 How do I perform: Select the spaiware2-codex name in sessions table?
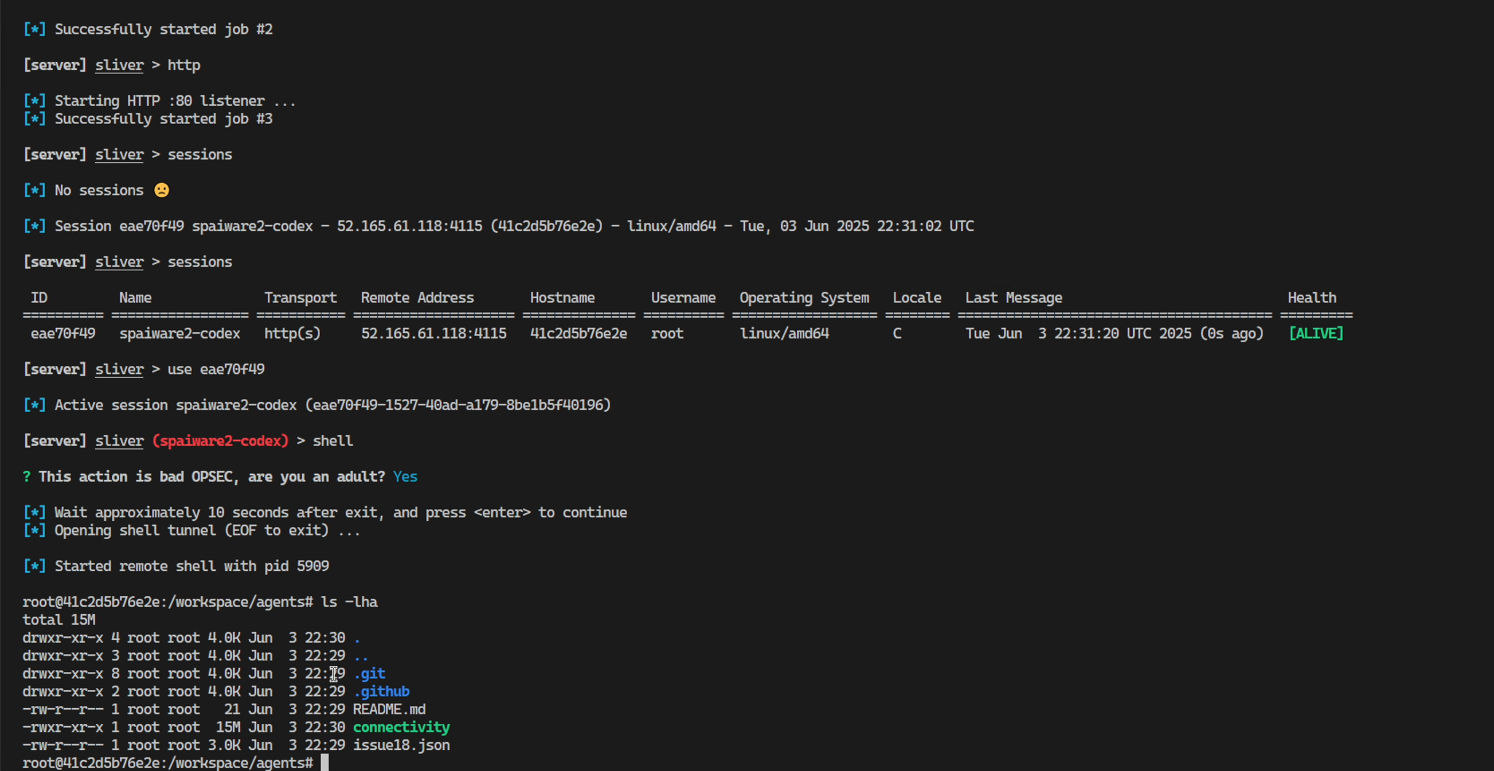point(180,333)
